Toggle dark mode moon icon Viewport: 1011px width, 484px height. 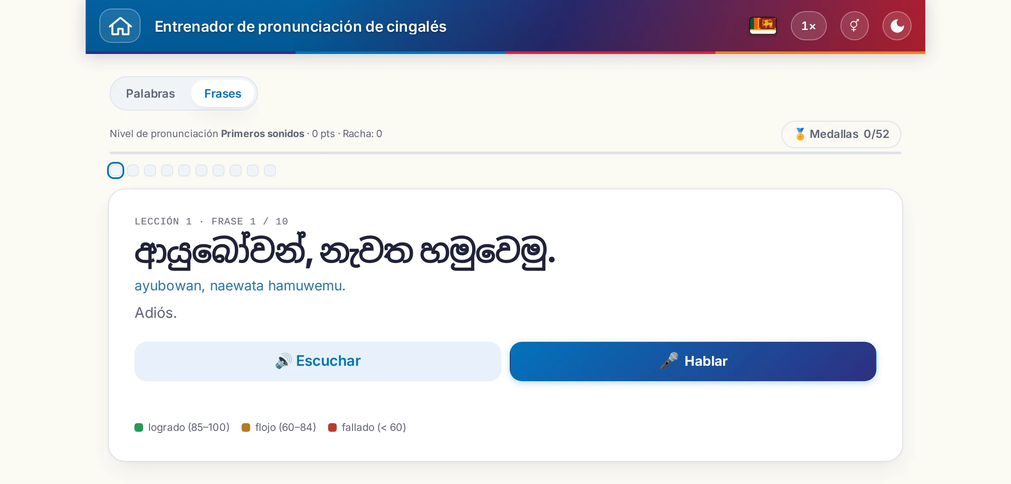pos(897,26)
